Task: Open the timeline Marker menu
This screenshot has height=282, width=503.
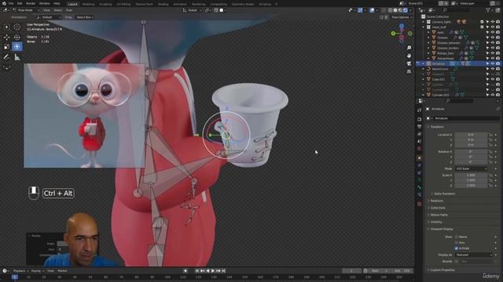Action: pyautogui.click(x=63, y=271)
